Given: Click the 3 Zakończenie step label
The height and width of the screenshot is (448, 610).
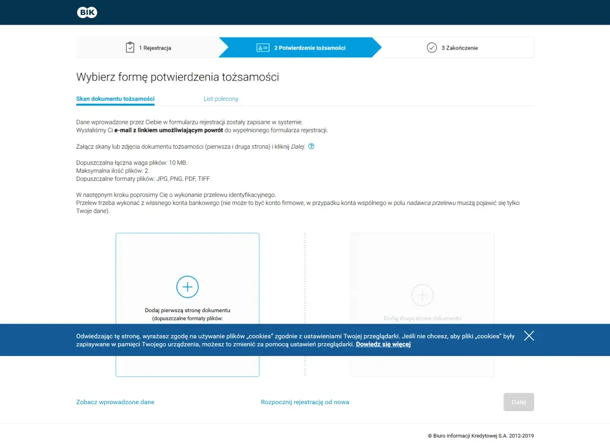Looking at the screenshot, I should coord(459,48).
